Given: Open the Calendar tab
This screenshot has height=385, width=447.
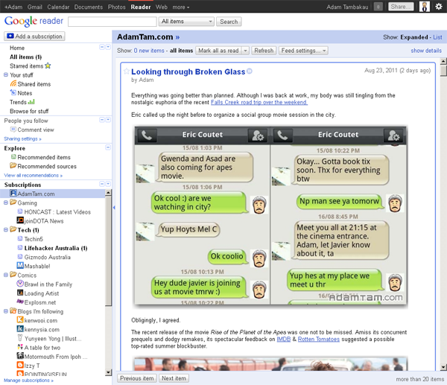Looking at the screenshot, I should tap(58, 7).
